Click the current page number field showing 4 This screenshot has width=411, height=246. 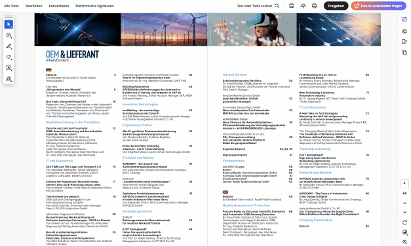click(x=404, y=183)
